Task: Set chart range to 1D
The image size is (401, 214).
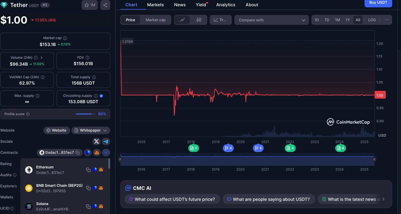Action: (x=317, y=20)
